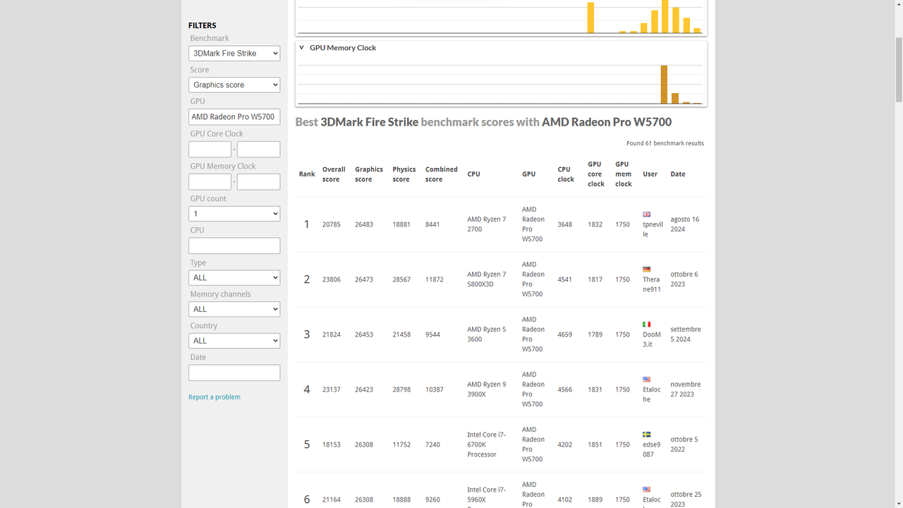Screen dimensions: 903x508
Task: Open user edse9087's result
Action: pos(652,449)
